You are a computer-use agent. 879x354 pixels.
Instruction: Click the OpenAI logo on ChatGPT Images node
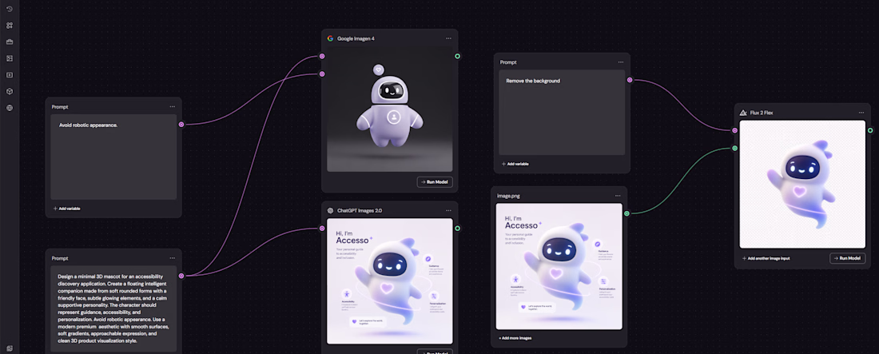coord(330,210)
